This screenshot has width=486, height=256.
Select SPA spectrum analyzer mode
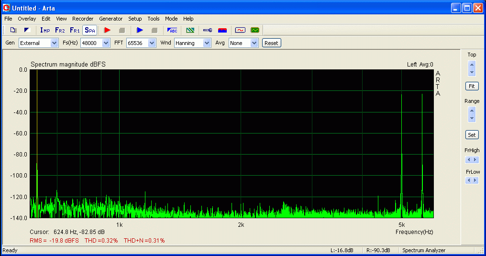[x=90, y=30]
